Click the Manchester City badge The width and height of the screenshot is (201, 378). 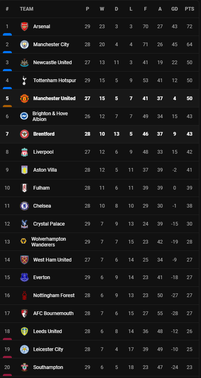(24, 45)
